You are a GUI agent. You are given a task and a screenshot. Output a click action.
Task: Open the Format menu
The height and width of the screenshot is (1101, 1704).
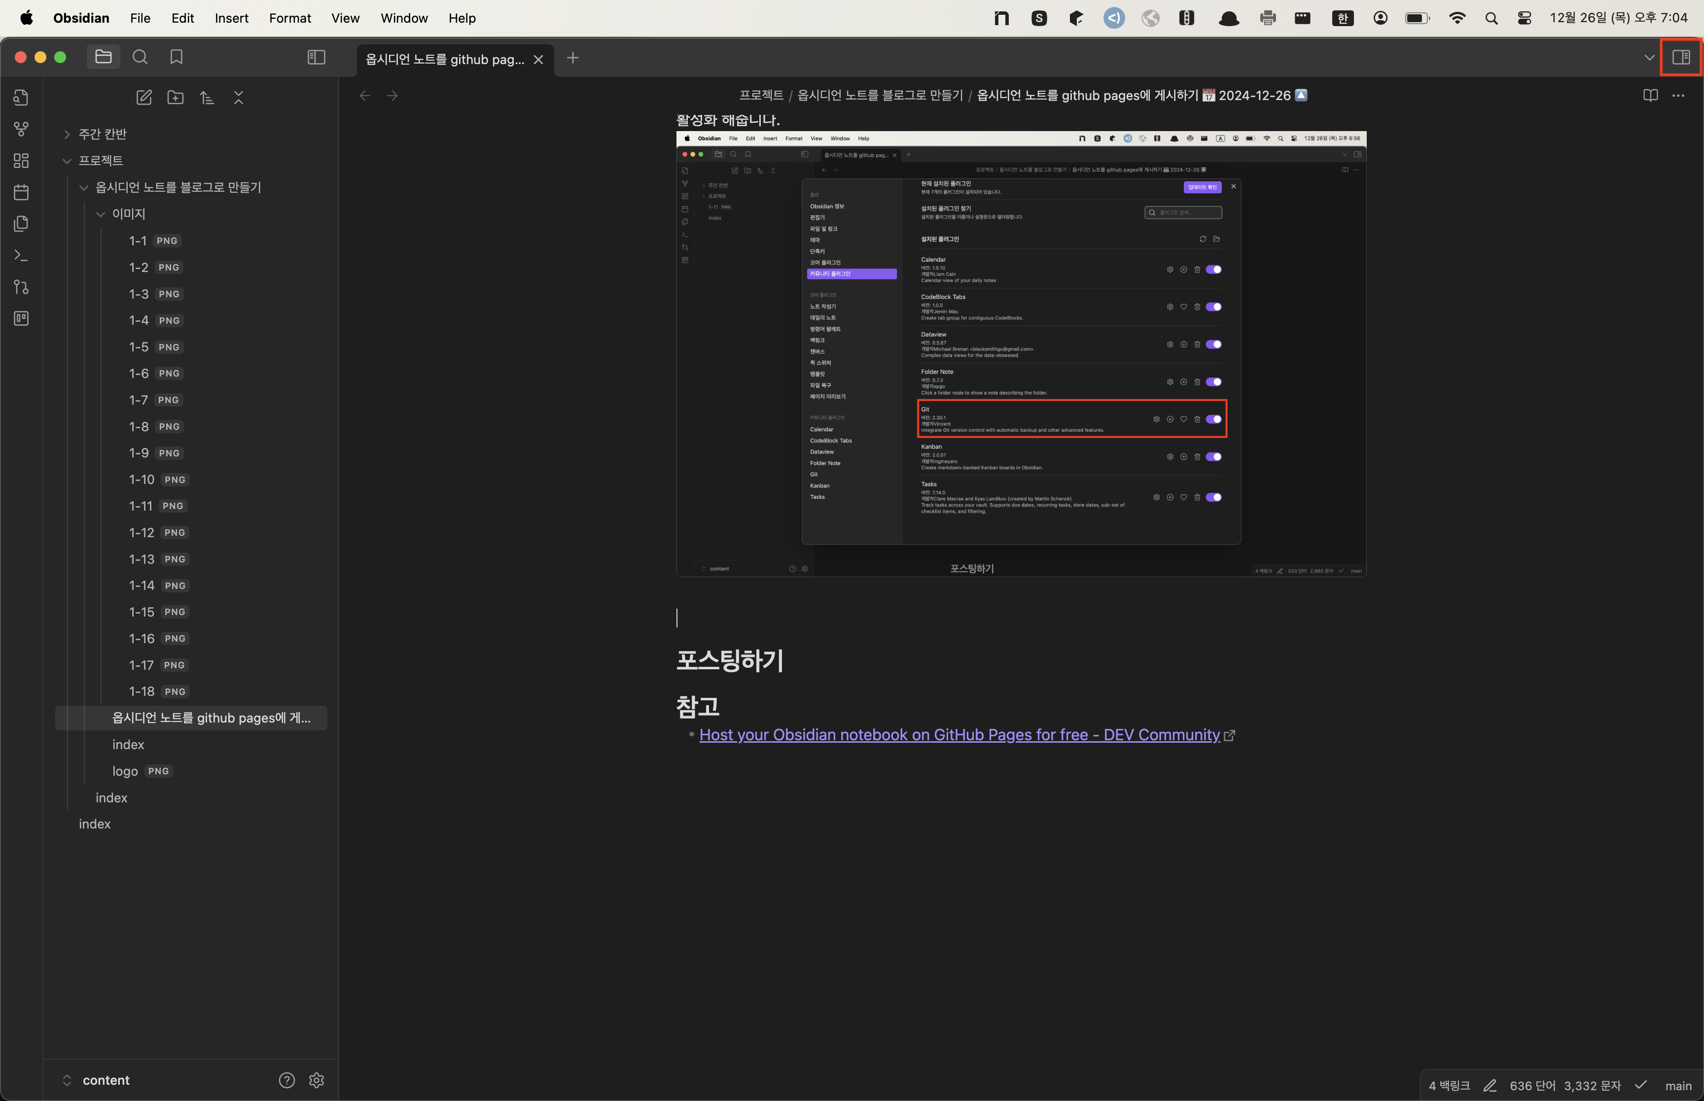[289, 18]
